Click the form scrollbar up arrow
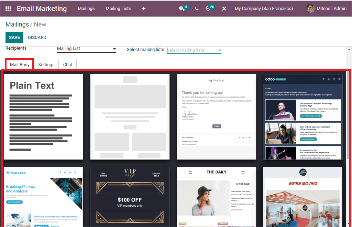Viewport: 352px width, 227px height. click(x=349, y=50)
